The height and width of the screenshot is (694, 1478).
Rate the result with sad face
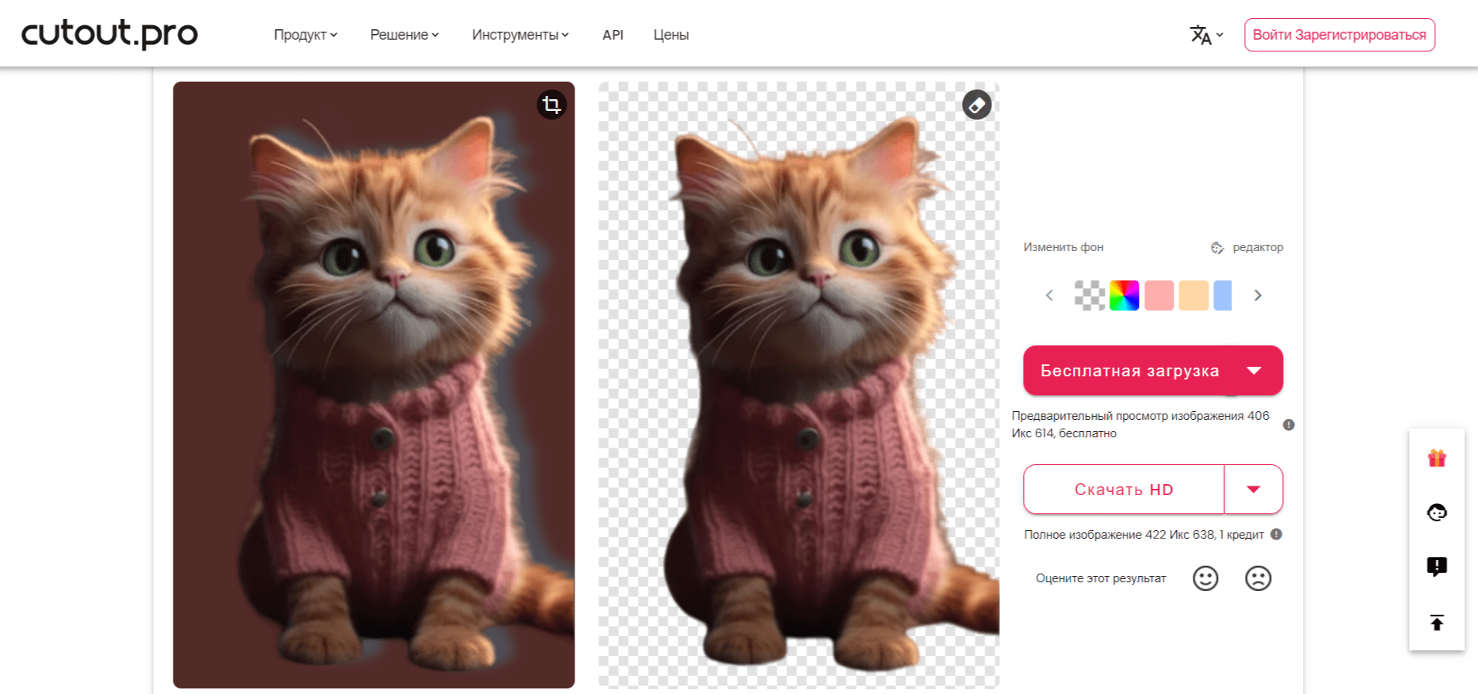(x=1258, y=578)
